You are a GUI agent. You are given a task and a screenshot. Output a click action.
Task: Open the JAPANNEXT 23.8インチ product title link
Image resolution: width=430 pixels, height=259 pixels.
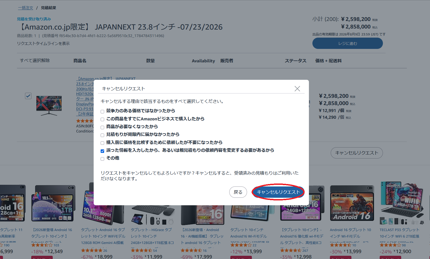tap(85, 96)
